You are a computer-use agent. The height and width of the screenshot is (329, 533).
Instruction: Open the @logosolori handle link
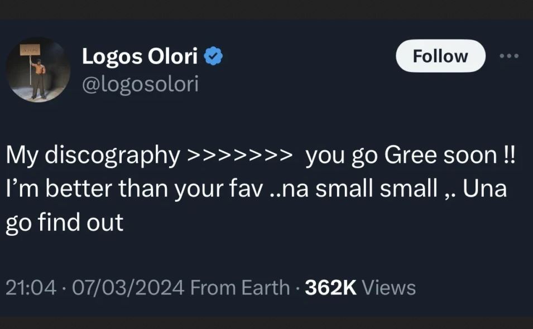(140, 84)
